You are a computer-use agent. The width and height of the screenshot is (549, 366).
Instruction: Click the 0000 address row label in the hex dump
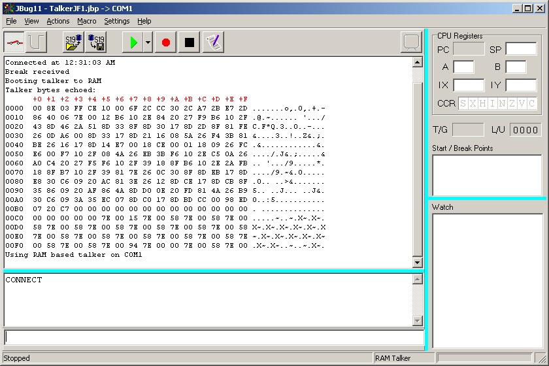pyautogui.click(x=14, y=108)
